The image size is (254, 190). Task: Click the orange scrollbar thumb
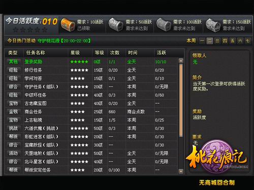click(x=181, y=100)
